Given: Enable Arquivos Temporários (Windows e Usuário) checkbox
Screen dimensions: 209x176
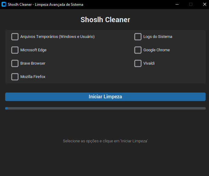Looking at the screenshot, I should [x=15, y=37].
